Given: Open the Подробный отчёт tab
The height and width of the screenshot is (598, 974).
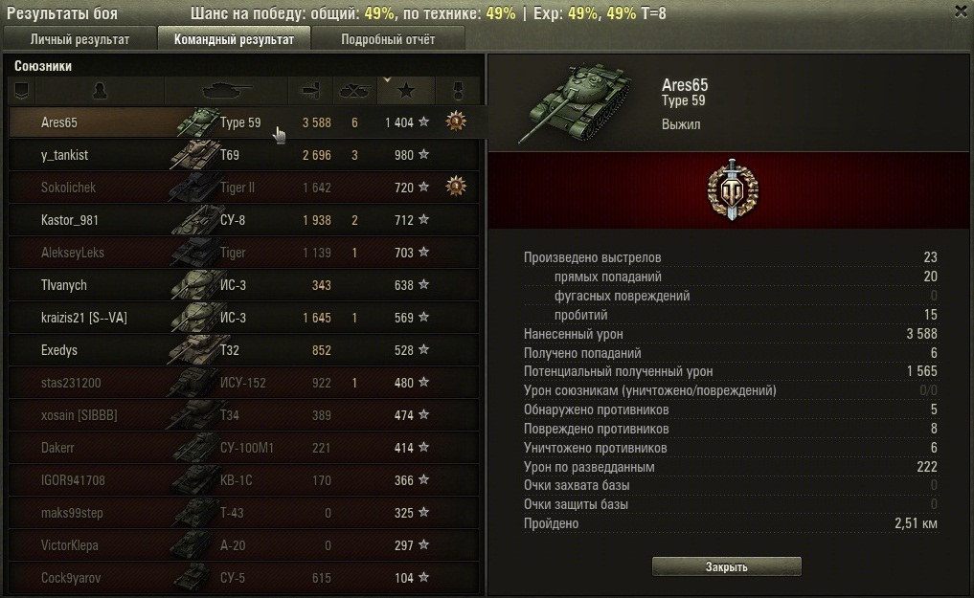Looking at the screenshot, I should [x=388, y=39].
